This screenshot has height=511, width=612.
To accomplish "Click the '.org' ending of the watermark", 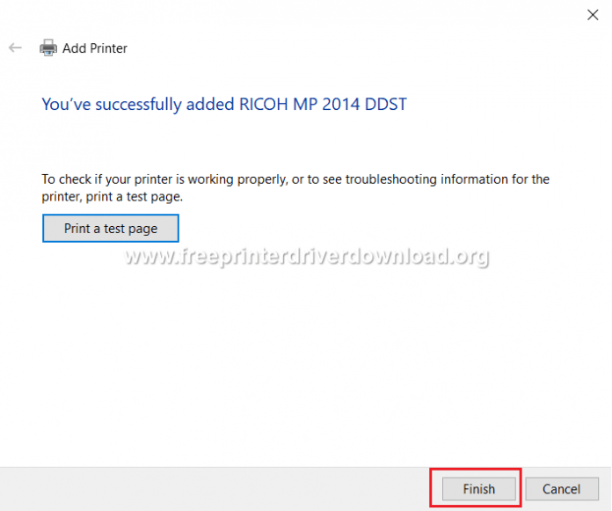I will [469, 257].
